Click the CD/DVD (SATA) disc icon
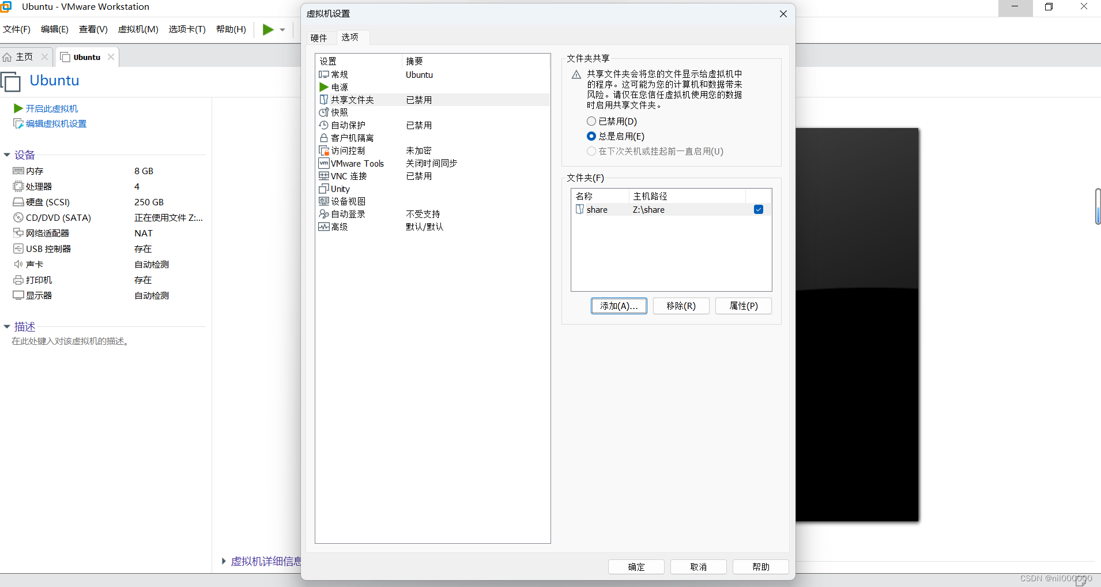This screenshot has width=1101, height=587. pyautogui.click(x=18, y=217)
